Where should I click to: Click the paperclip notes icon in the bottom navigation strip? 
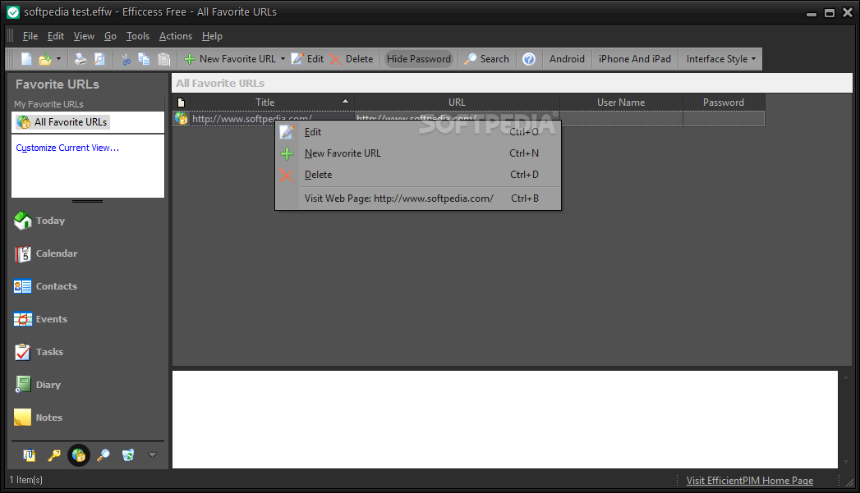(x=29, y=455)
